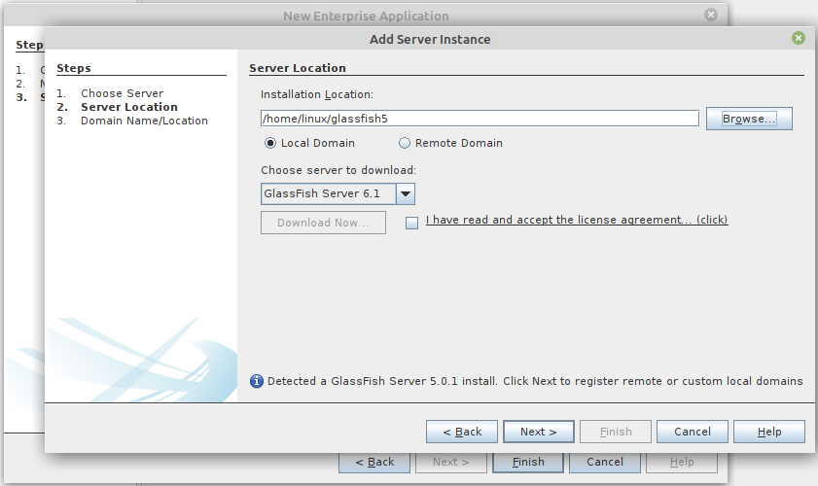818x486 pixels.
Task: Tick the license agreement checkbox
Action: 411,222
